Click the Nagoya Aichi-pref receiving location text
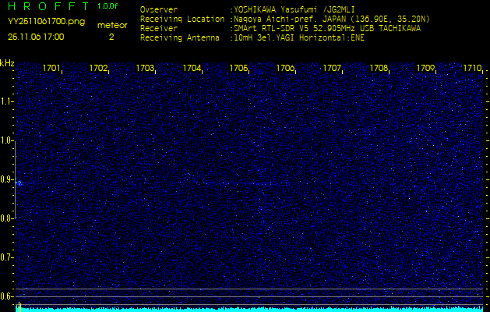490x312 pixels. point(327,19)
